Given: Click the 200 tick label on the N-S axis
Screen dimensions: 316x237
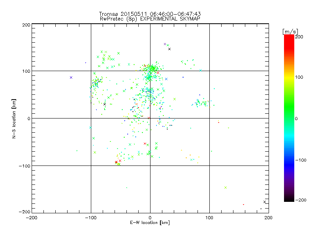Looking at the screenshot, I should (x=26, y=25).
